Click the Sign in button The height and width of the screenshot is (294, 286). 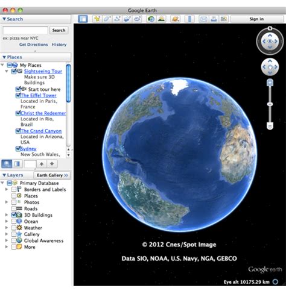click(256, 19)
